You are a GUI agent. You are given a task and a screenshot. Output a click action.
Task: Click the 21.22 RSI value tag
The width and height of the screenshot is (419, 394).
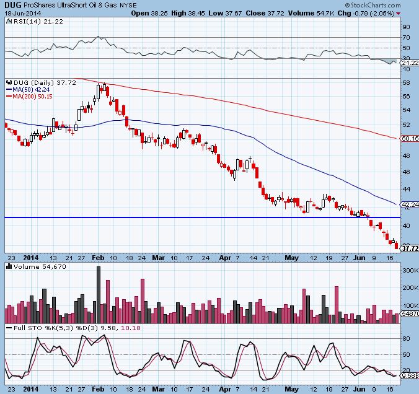(409, 63)
